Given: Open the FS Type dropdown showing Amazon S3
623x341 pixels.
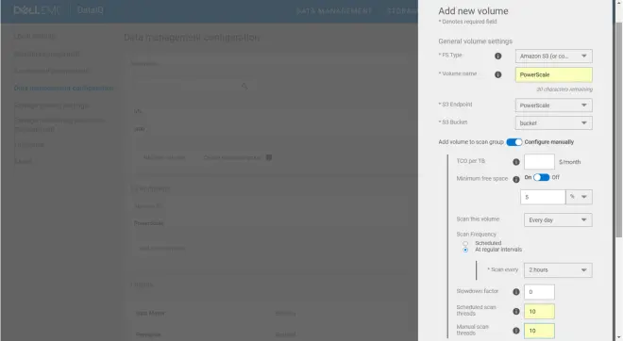Looking at the screenshot, I should coord(554,56).
